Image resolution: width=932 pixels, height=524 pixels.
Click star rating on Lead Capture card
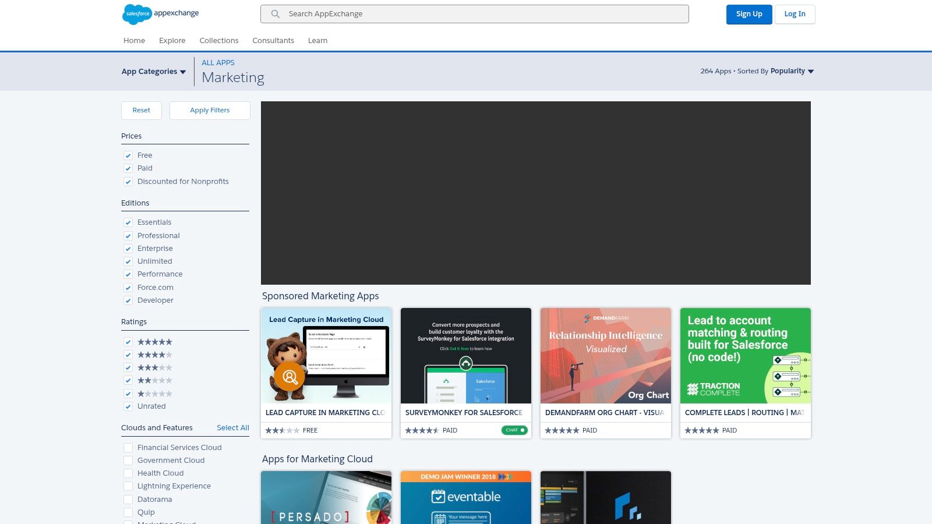(x=283, y=430)
